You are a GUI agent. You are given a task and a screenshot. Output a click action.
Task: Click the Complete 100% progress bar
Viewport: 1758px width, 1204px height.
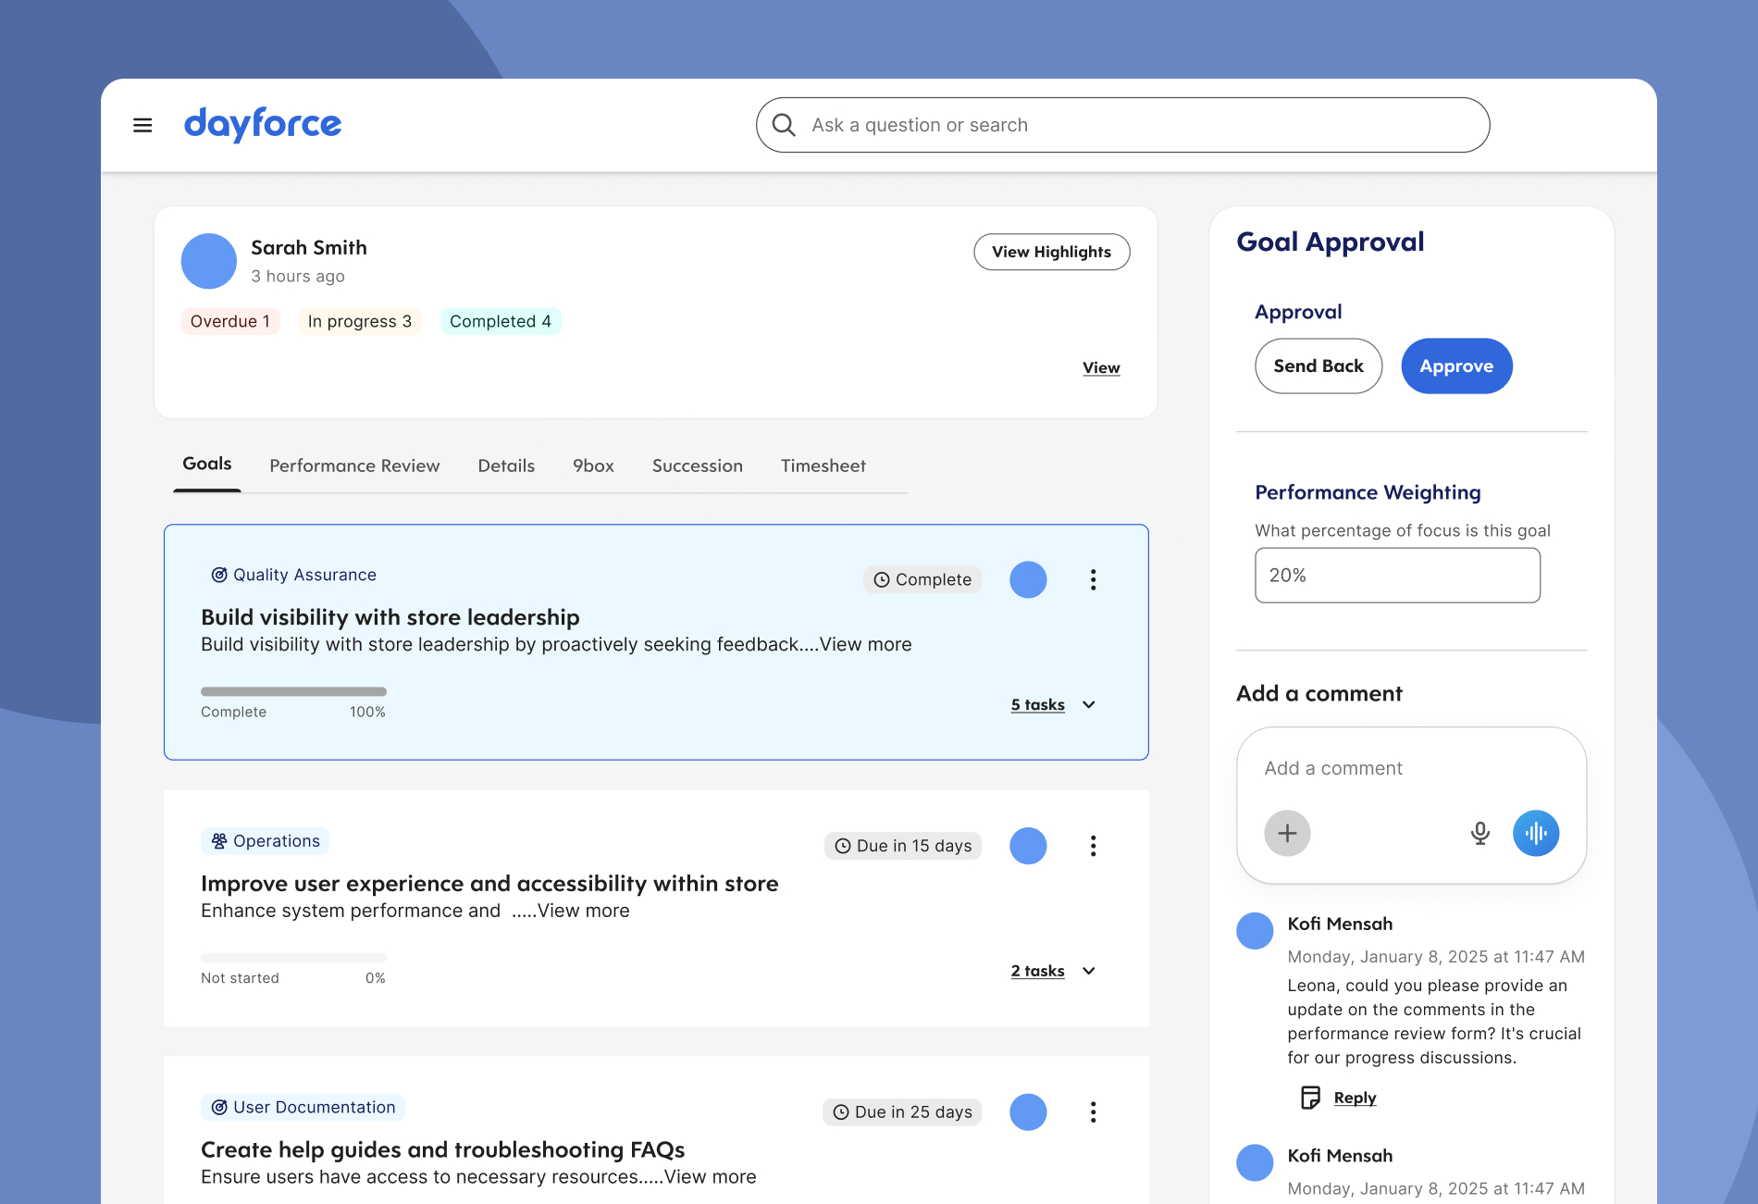(x=293, y=691)
